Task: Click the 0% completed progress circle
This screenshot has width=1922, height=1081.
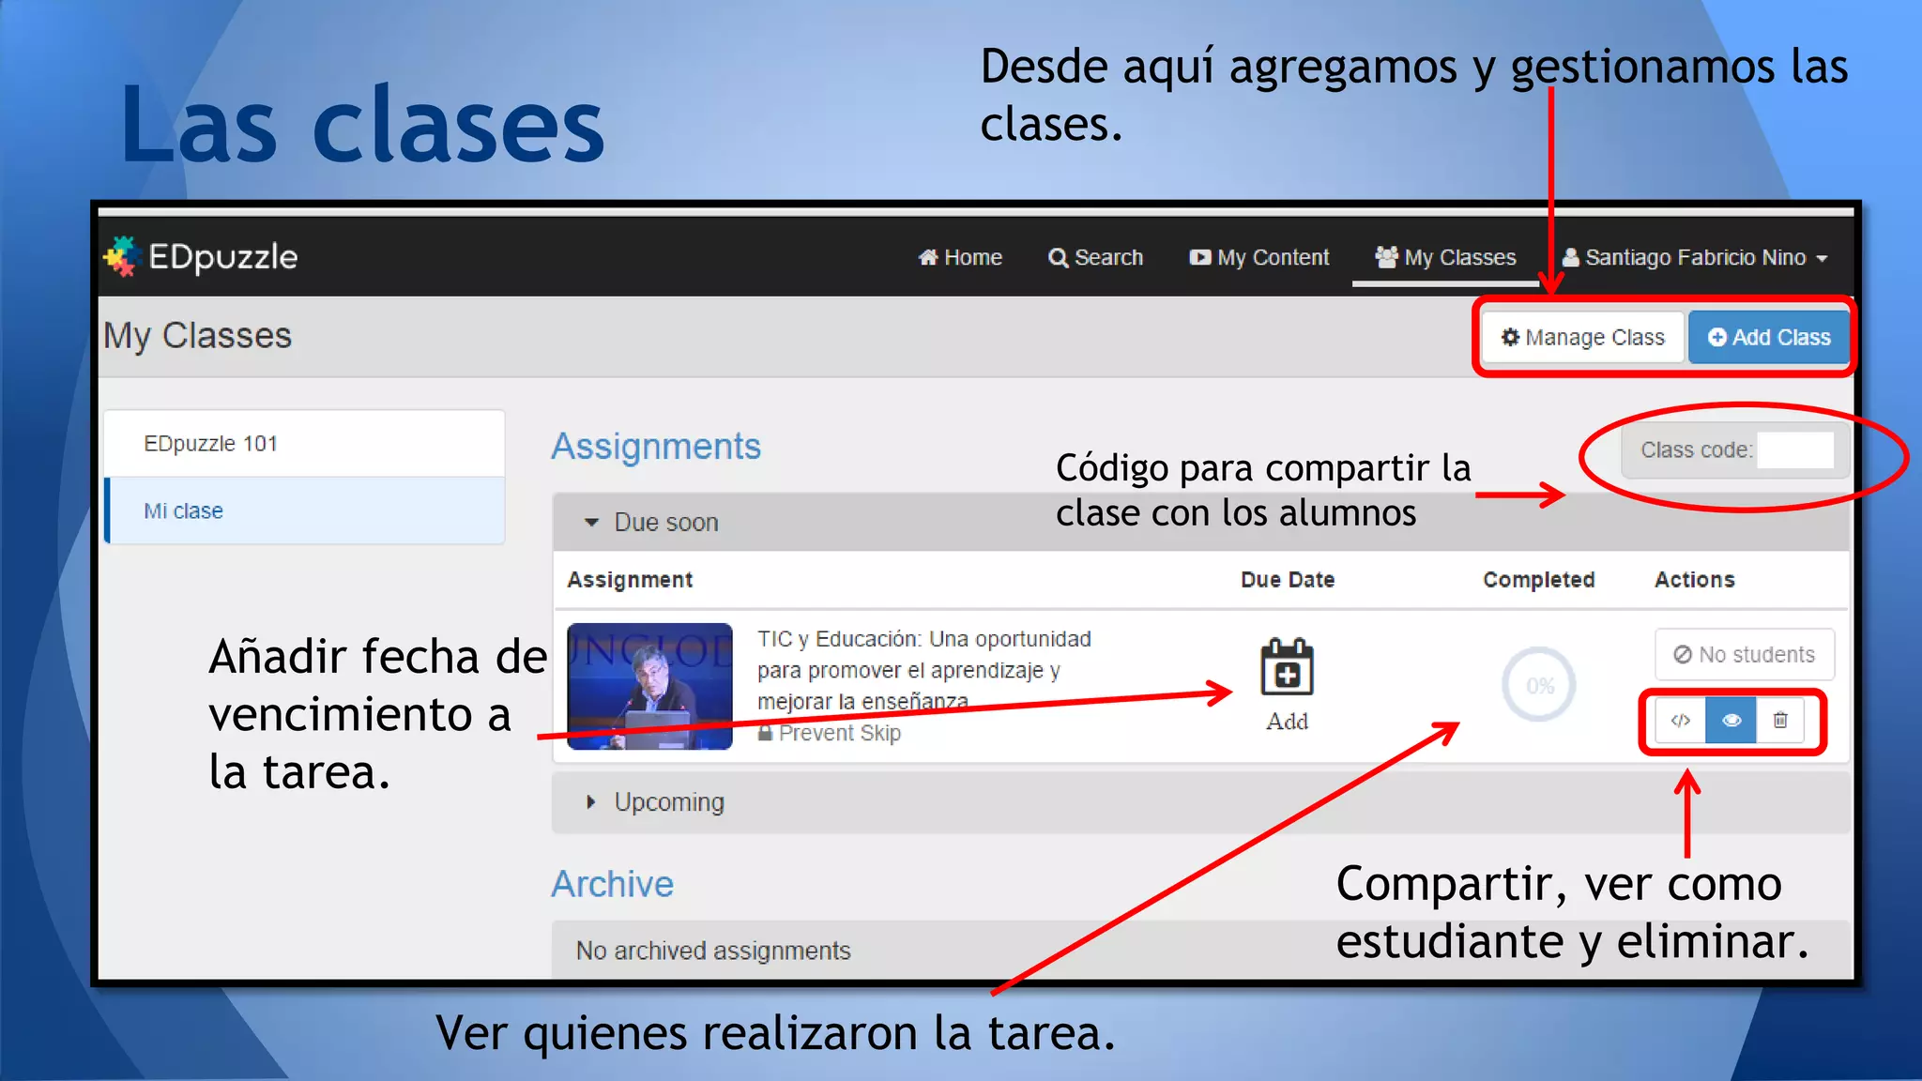Action: click(x=1539, y=685)
